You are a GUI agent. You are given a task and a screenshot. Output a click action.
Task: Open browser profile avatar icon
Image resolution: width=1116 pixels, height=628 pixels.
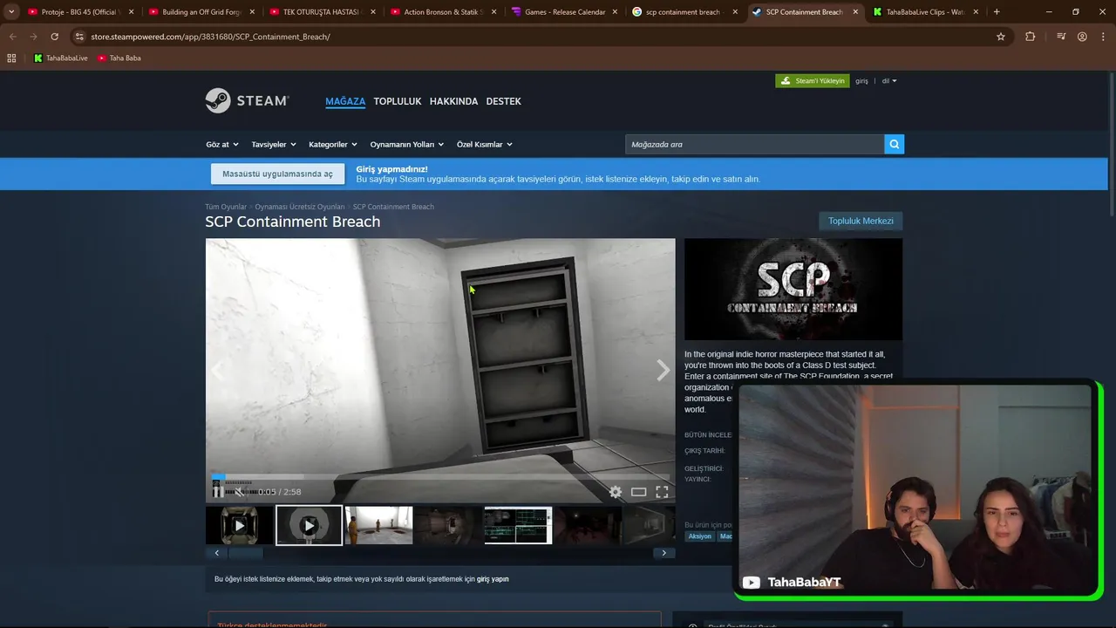tap(1082, 37)
